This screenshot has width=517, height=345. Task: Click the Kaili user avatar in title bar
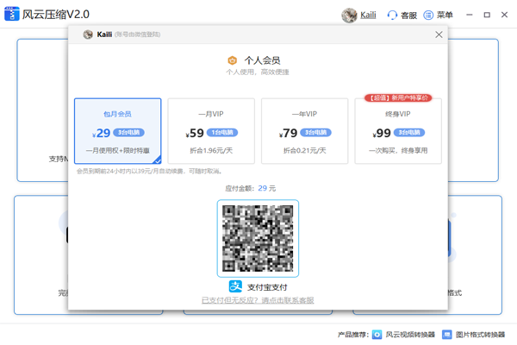(349, 15)
